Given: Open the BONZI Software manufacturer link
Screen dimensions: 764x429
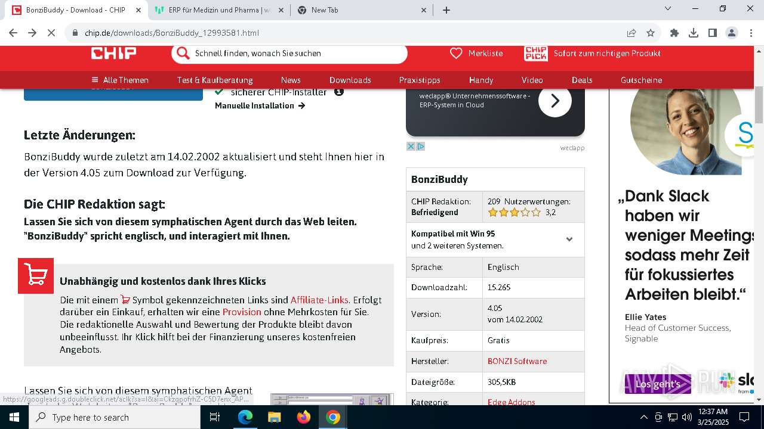Looking at the screenshot, I should coord(517,361).
